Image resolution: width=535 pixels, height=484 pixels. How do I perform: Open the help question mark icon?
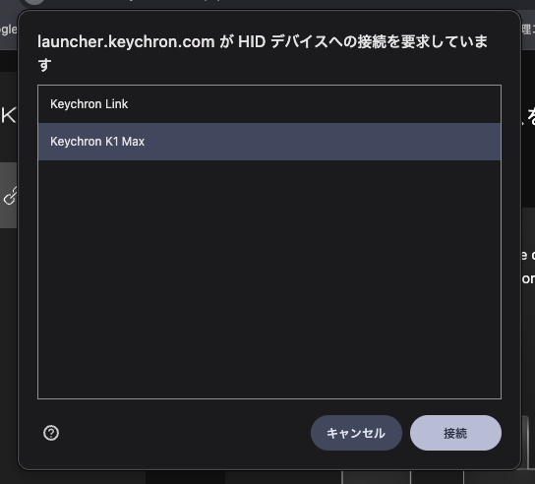51,433
